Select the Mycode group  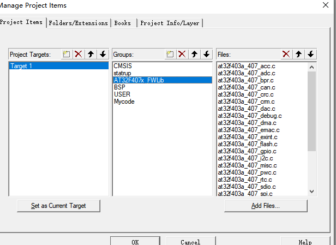(162, 101)
